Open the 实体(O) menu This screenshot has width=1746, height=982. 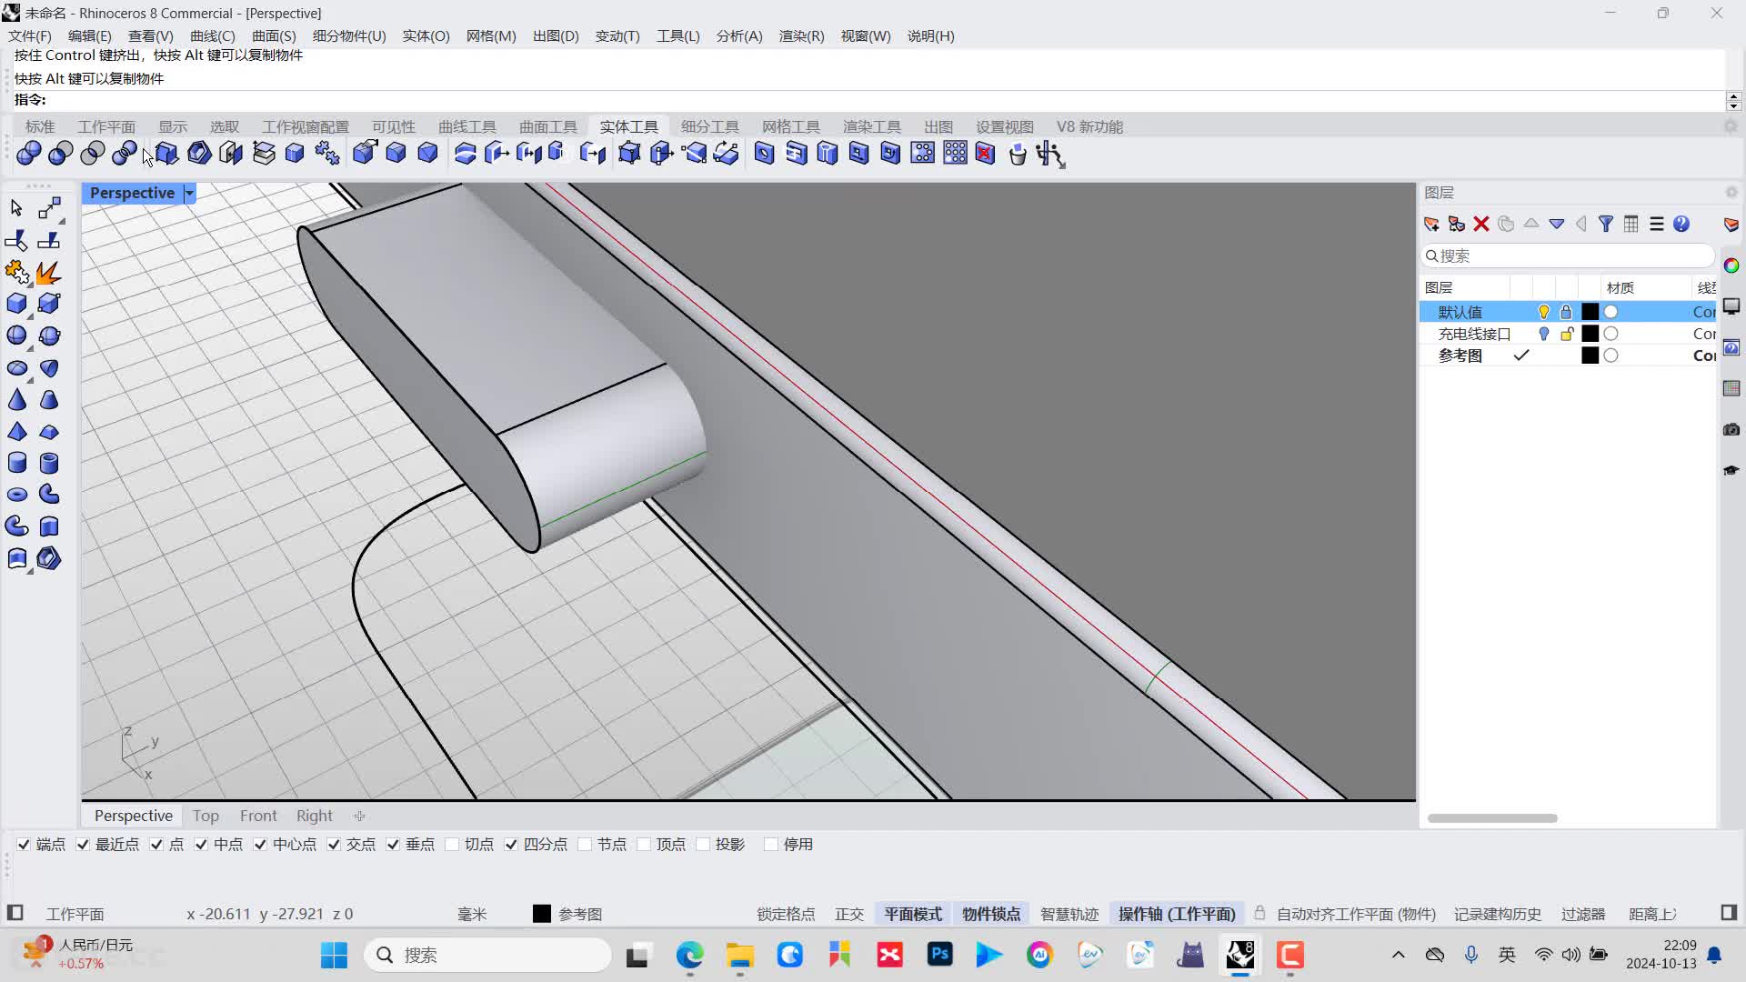pos(426,35)
